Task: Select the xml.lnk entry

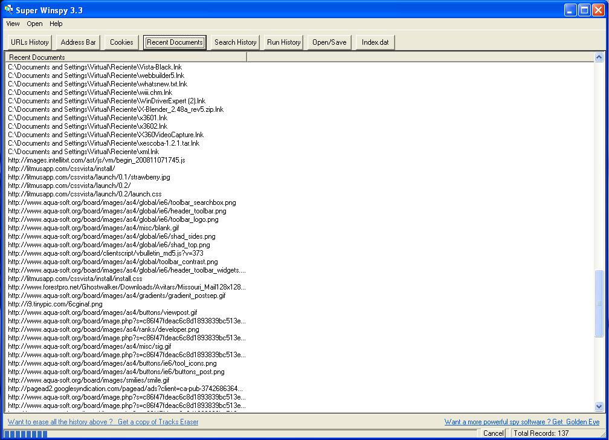Action: pos(83,152)
